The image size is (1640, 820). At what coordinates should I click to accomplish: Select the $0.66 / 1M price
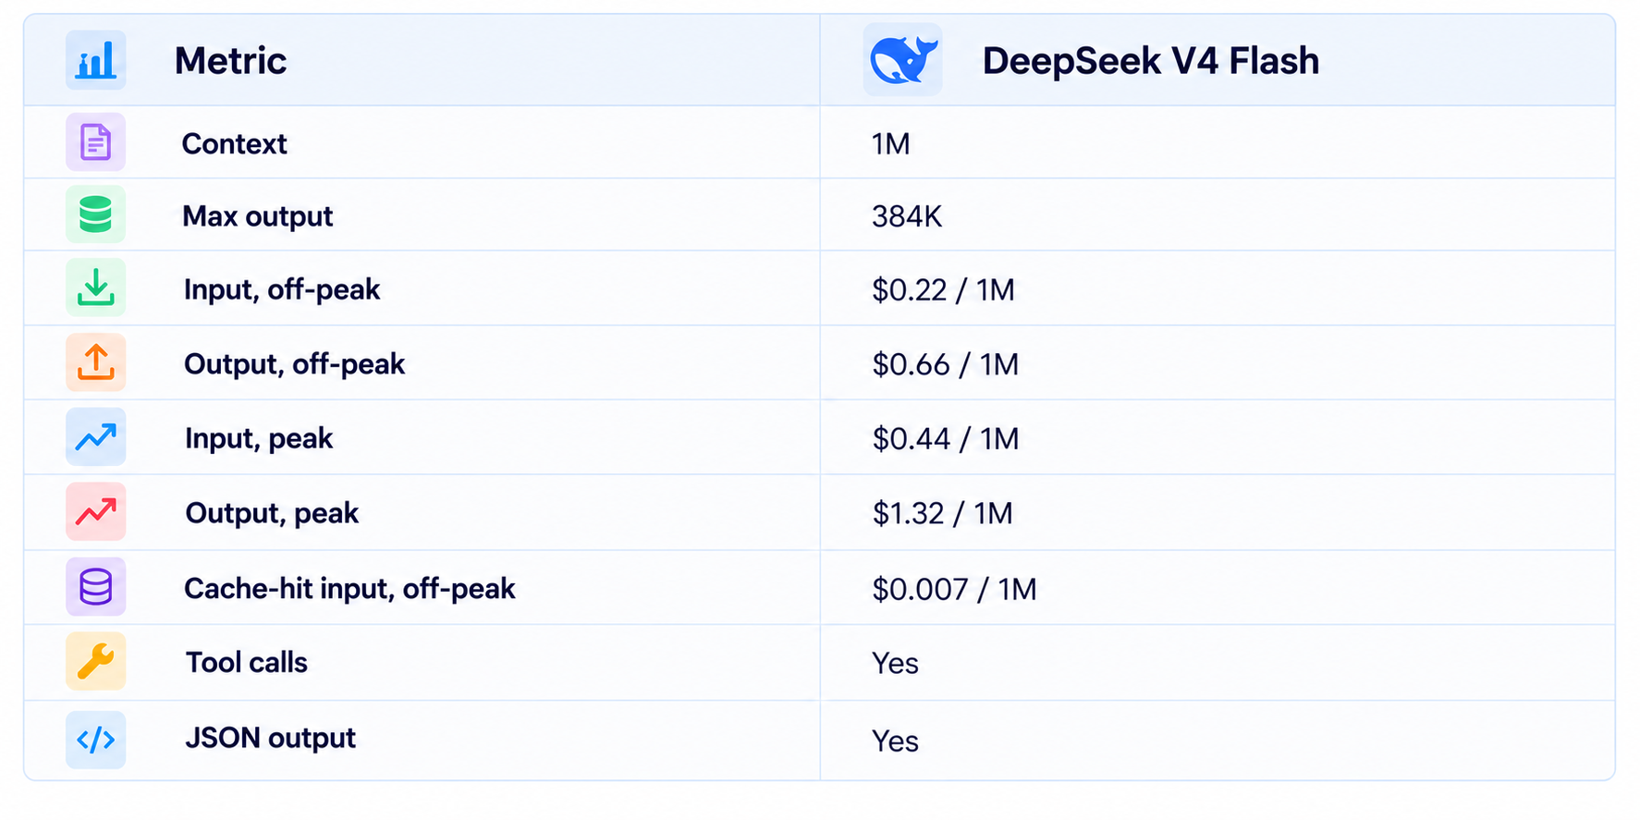click(945, 364)
